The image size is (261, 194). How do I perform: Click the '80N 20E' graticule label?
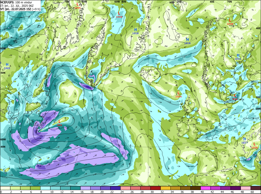coord(175,2)
